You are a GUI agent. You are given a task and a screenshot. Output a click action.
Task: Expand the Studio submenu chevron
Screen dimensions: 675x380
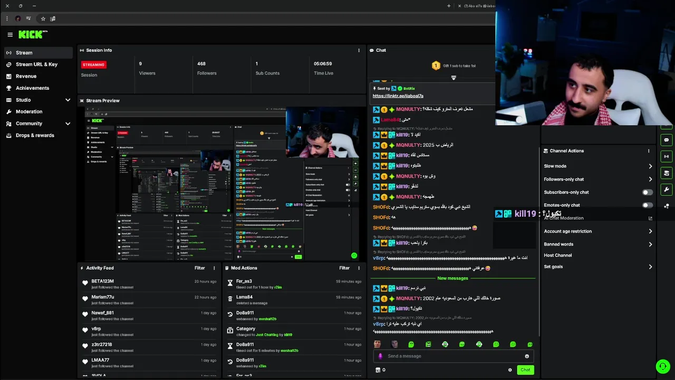point(67,100)
